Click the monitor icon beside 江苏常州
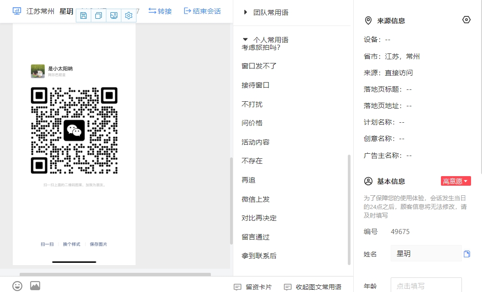This screenshot has width=482, height=292. [16, 11]
